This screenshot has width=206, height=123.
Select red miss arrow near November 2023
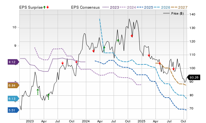[76, 62]
